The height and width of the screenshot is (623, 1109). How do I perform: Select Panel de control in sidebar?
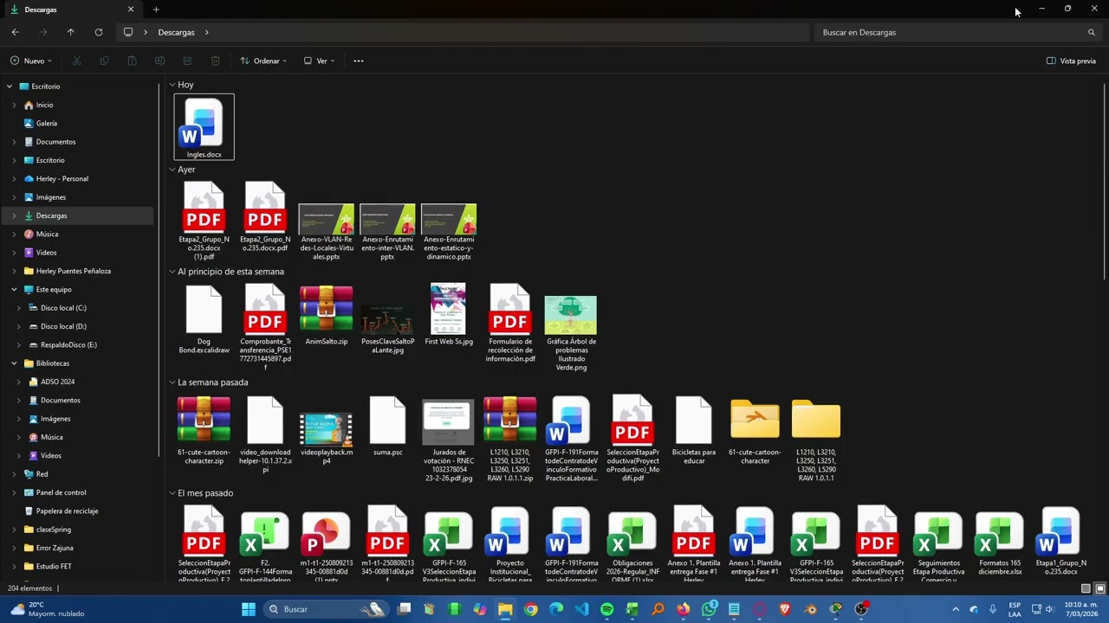pos(61,493)
